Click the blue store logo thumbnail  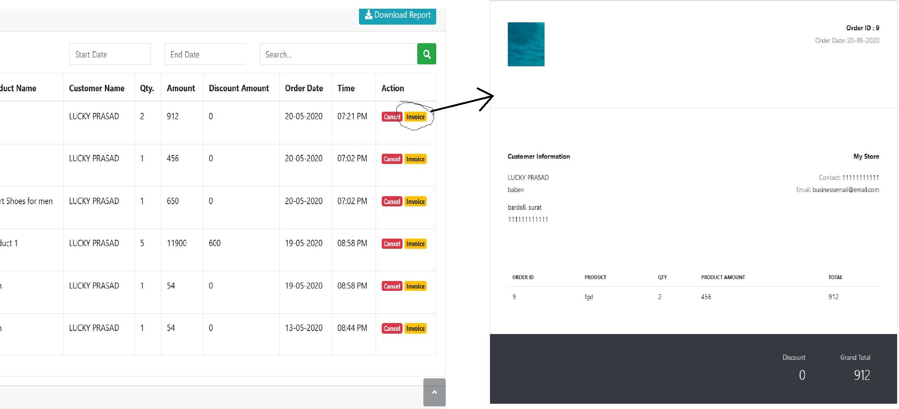click(x=526, y=44)
